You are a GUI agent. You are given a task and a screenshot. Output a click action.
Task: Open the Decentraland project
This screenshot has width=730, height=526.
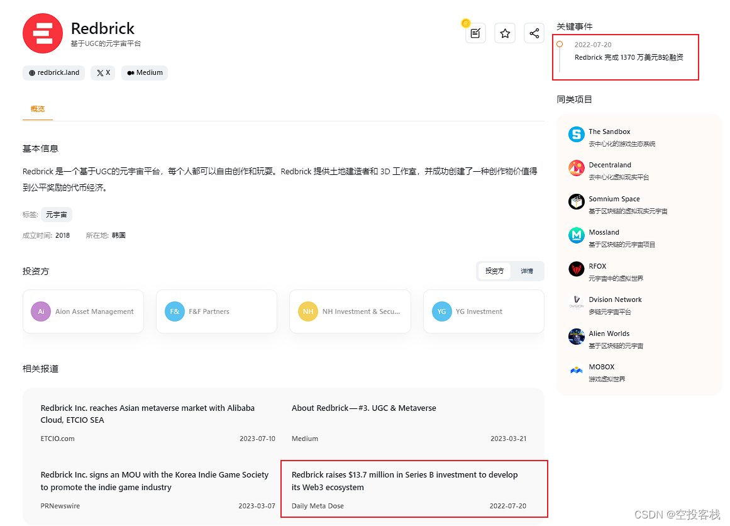pyautogui.click(x=610, y=165)
